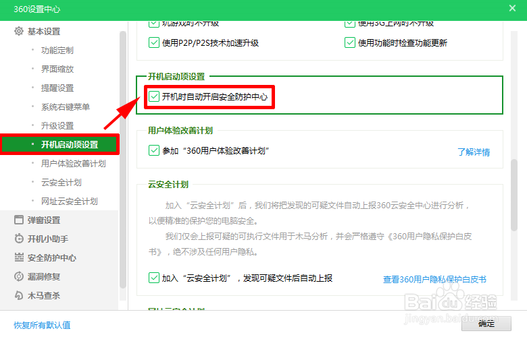Image resolution: width=527 pixels, height=337 pixels.
Task: Expand the 弹窗设置 section
Action: pyautogui.click(x=44, y=220)
